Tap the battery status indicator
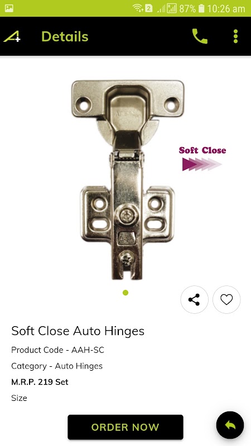The width and height of the screenshot is (251, 446). coord(201,8)
